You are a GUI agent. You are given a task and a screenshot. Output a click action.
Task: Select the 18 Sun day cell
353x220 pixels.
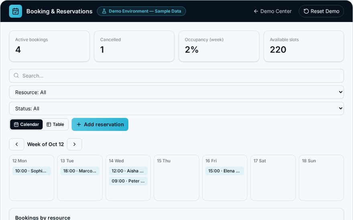click(x=321, y=178)
